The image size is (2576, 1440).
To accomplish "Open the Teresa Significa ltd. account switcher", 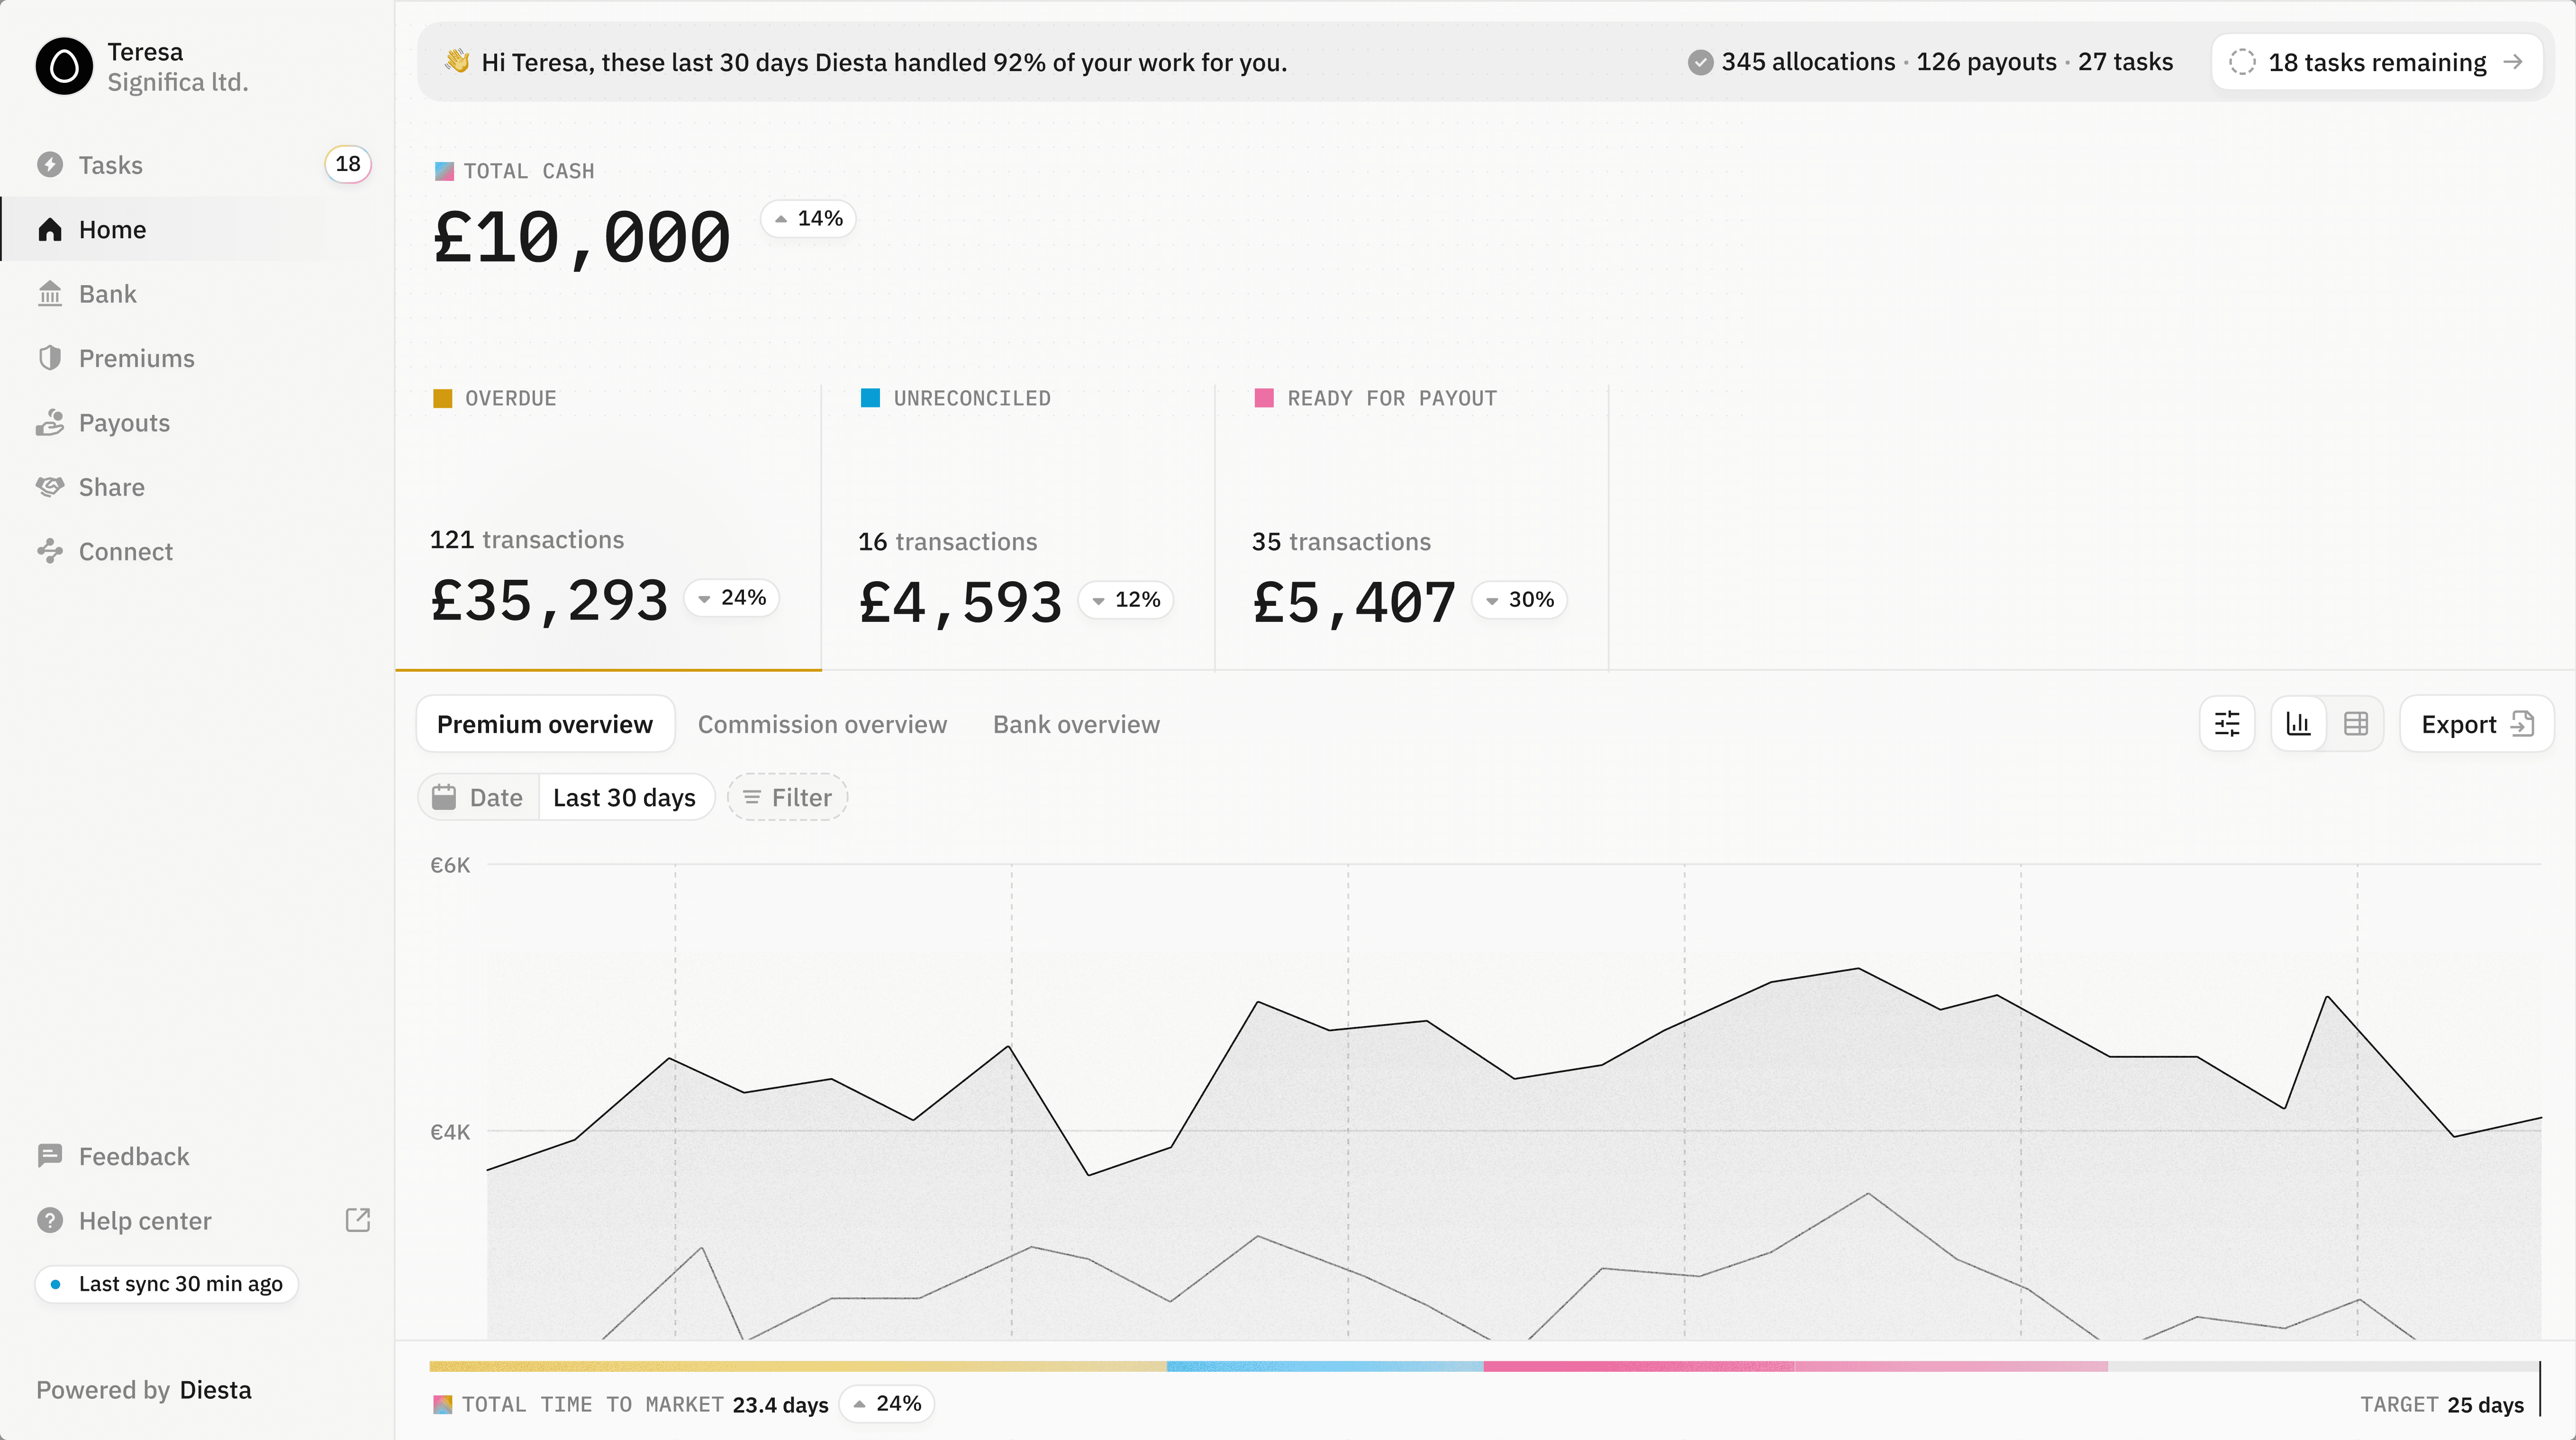I will click(x=142, y=66).
